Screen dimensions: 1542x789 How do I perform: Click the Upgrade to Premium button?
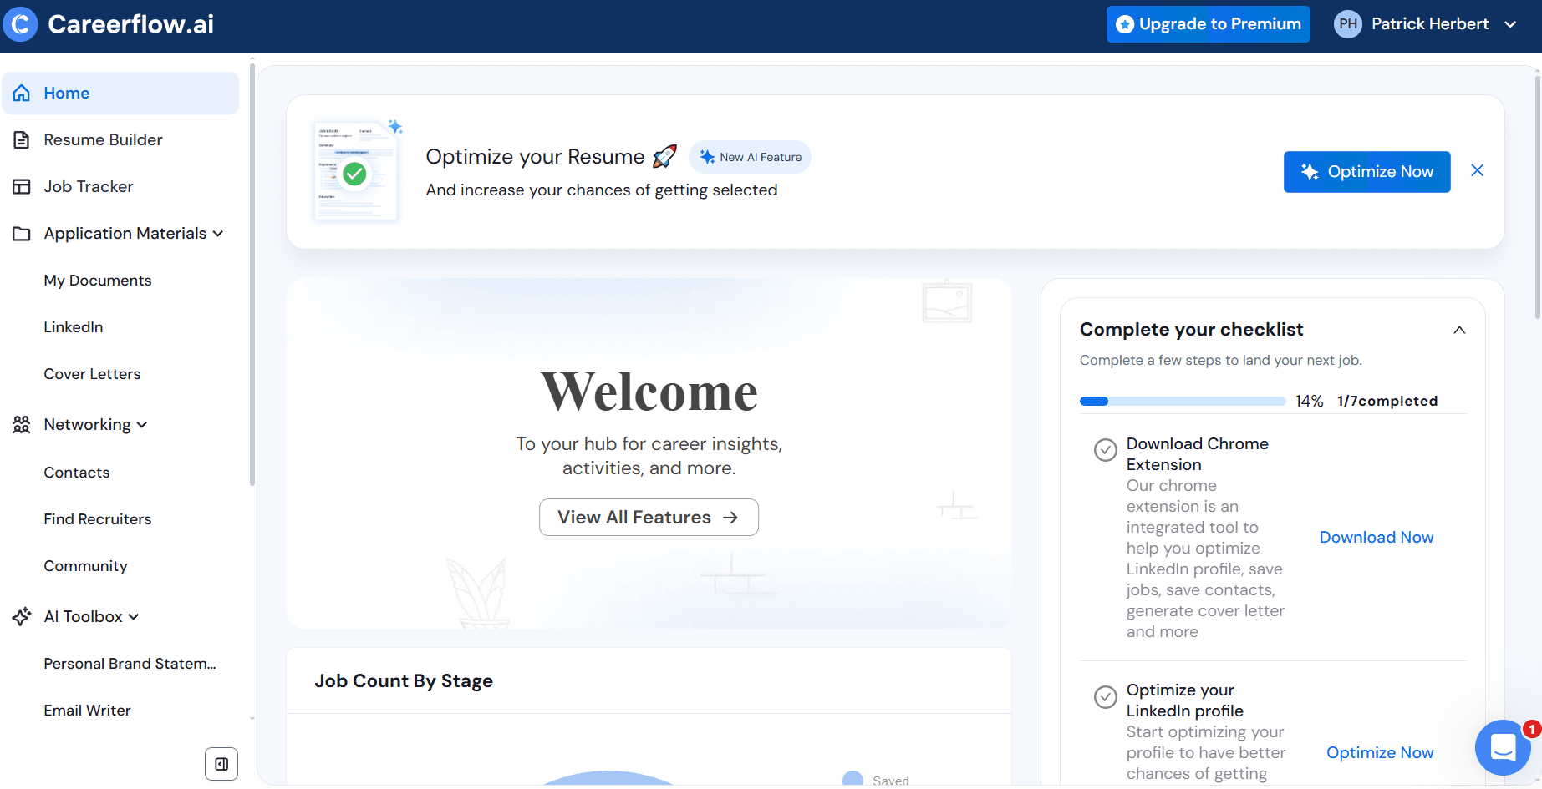pyautogui.click(x=1208, y=24)
